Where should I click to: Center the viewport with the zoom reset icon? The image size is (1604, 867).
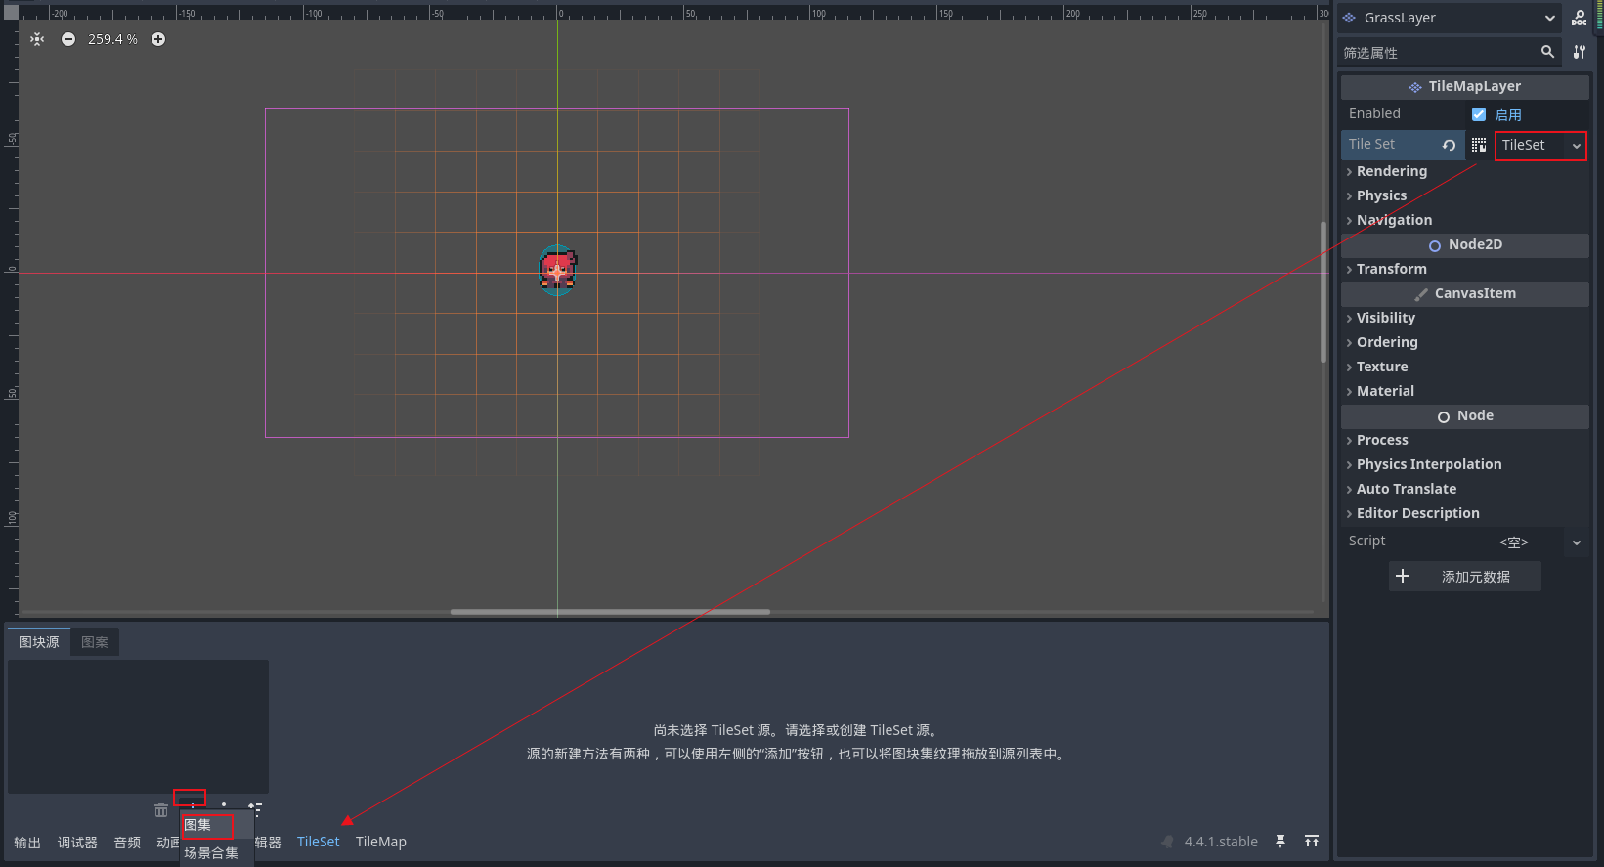(x=37, y=39)
